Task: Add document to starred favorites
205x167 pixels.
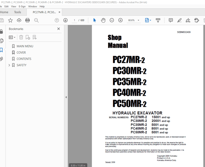Action: pos(10,20)
